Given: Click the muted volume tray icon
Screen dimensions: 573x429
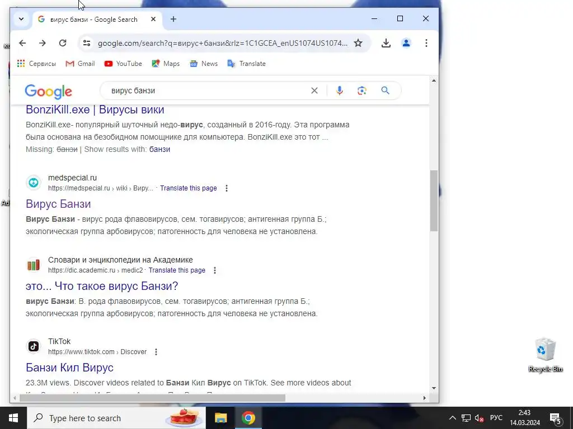Looking at the screenshot, I should (x=479, y=418).
